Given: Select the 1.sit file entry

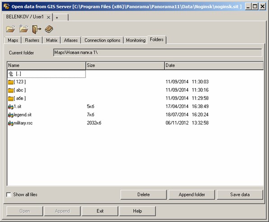Looking at the screenshot, I should coord(15,106).
